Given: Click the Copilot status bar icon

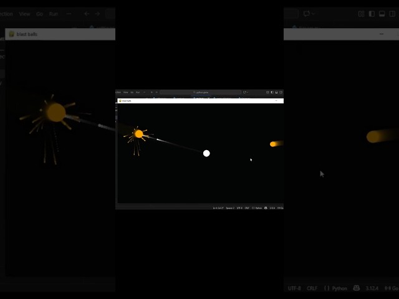Looking at the screenshot, I should tap(266, 208).
